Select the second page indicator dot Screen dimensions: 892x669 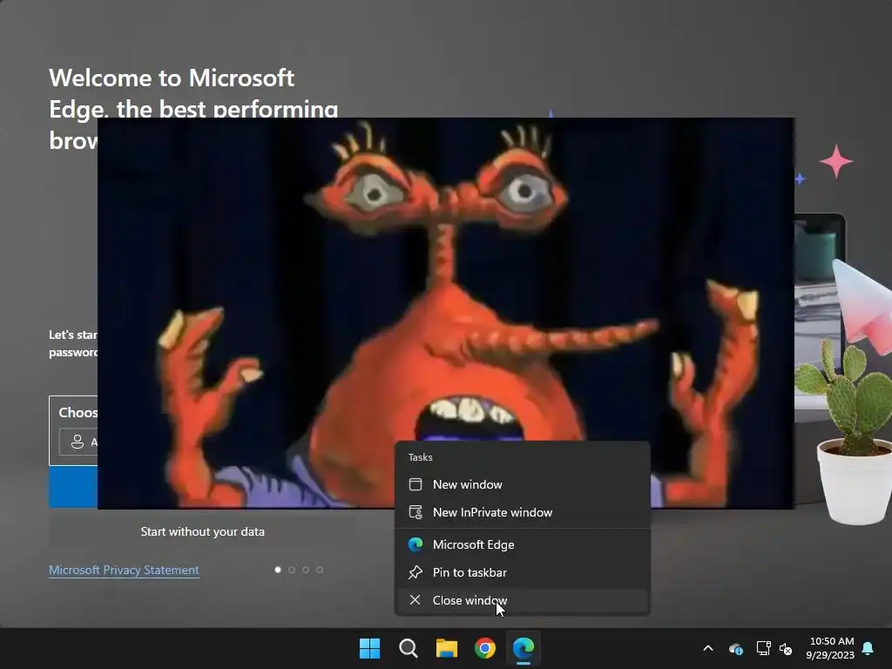click(x=292, y=570)
